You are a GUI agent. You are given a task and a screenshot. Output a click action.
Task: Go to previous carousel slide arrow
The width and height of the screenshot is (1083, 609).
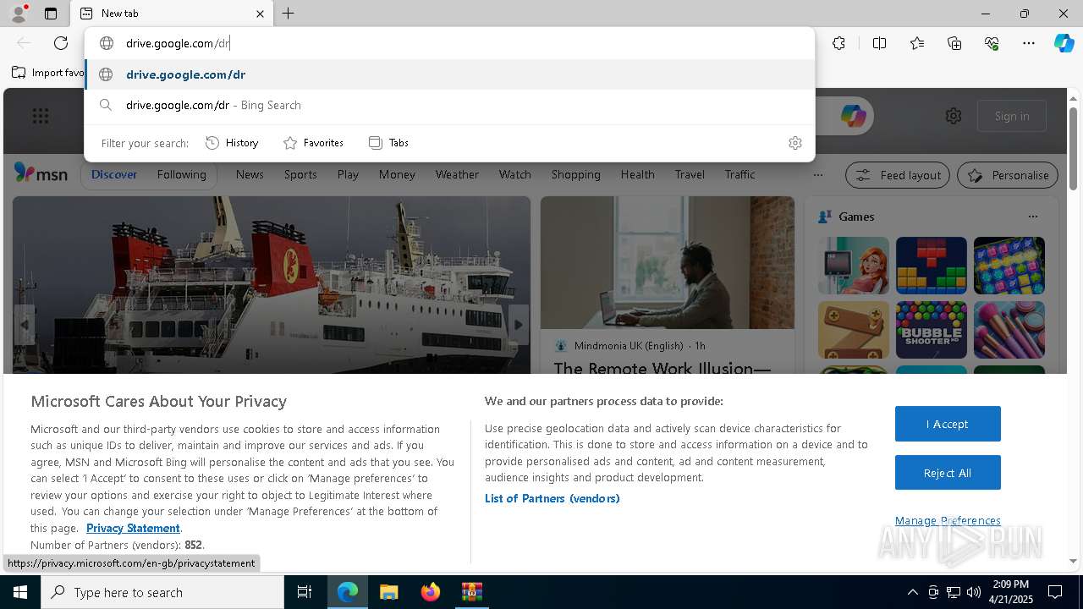click(x=25, y=325)
